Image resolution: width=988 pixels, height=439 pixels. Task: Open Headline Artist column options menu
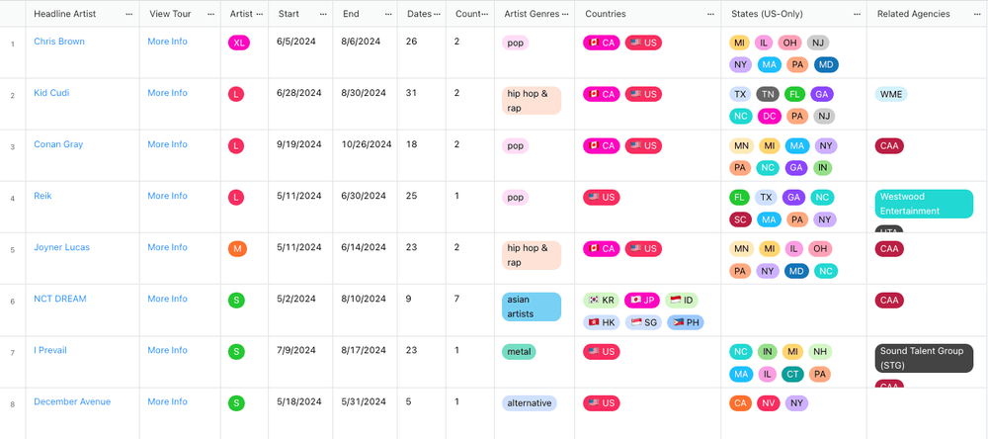(129, 14)
